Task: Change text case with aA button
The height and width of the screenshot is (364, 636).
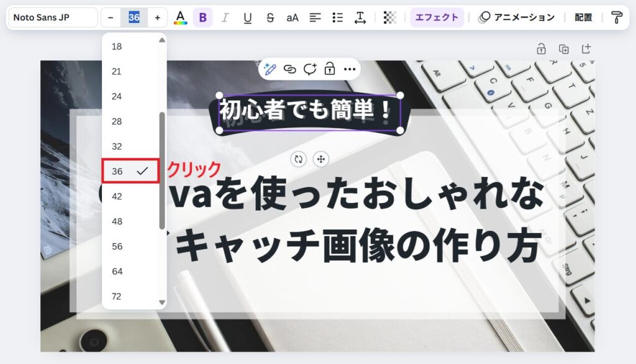Action: (x=293, y=17)
